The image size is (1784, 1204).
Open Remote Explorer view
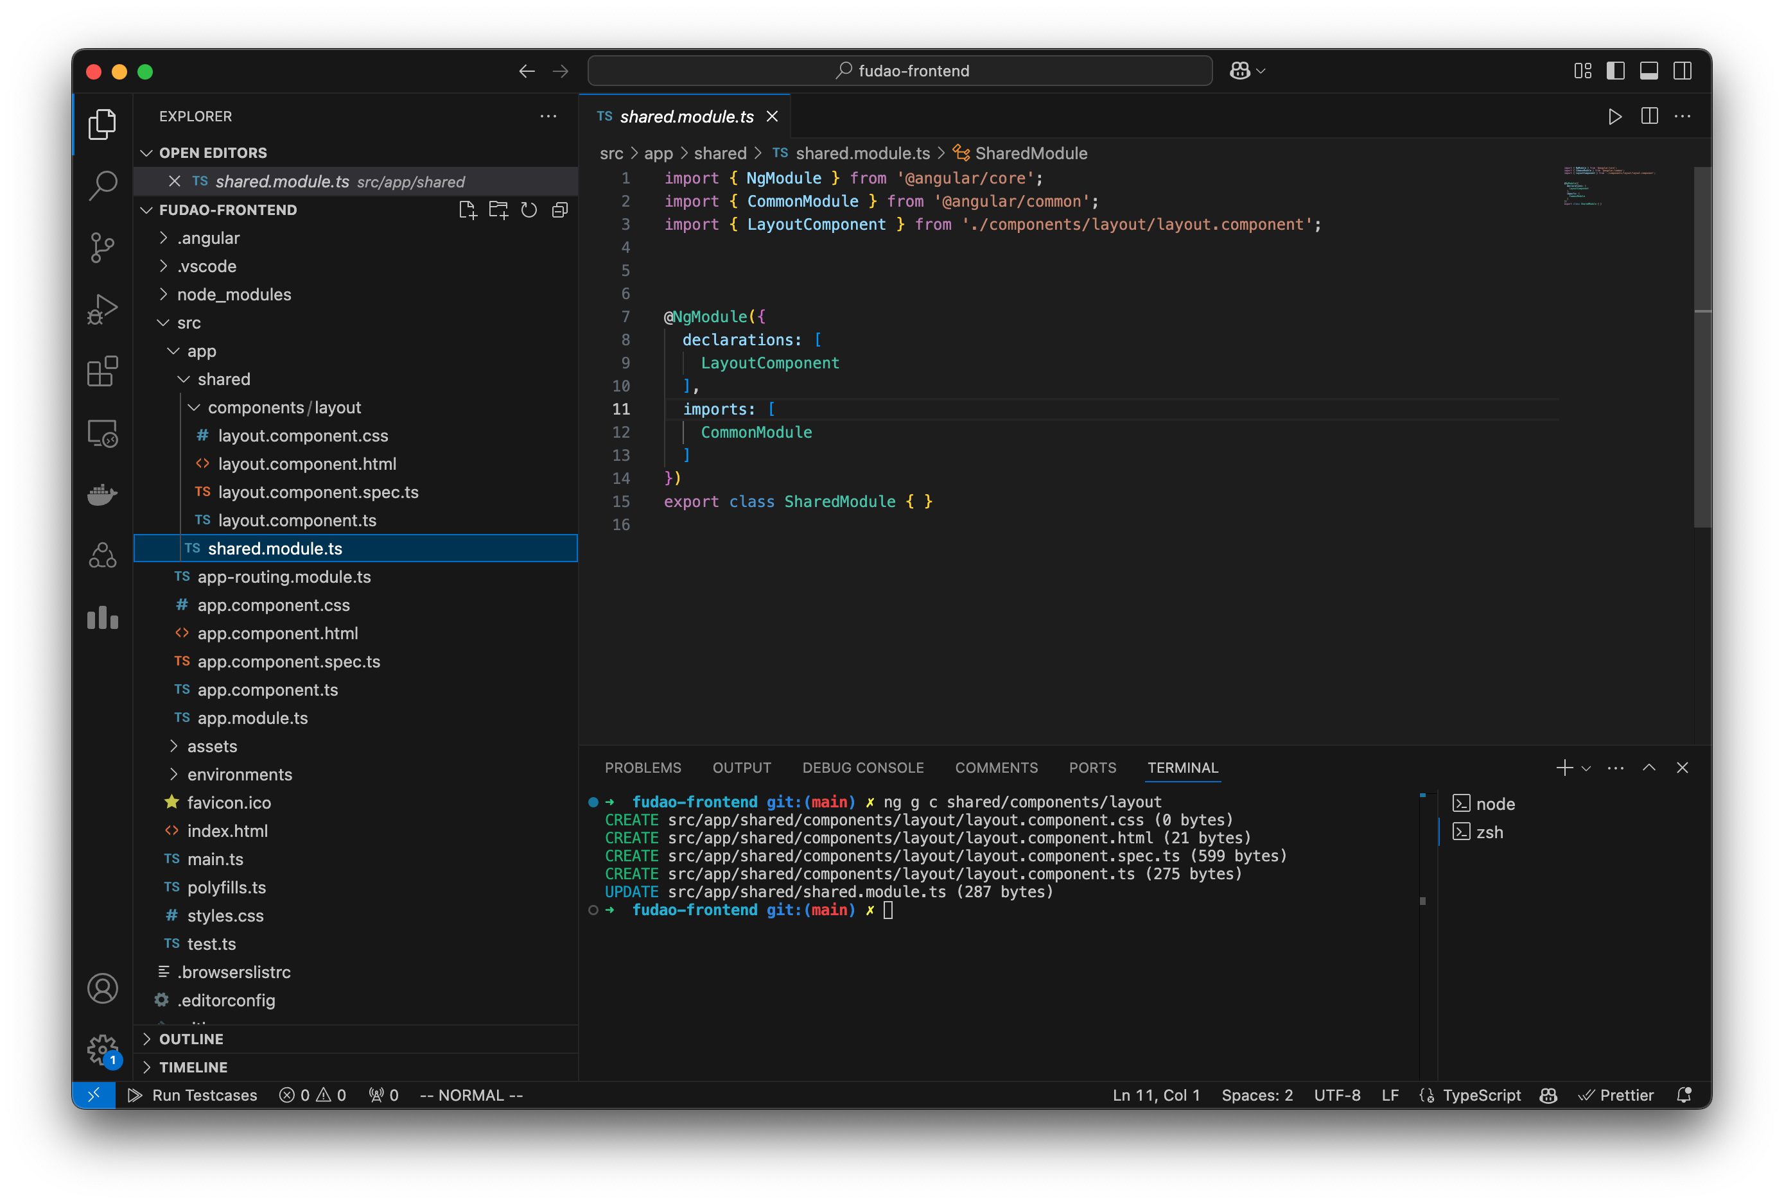102,434
